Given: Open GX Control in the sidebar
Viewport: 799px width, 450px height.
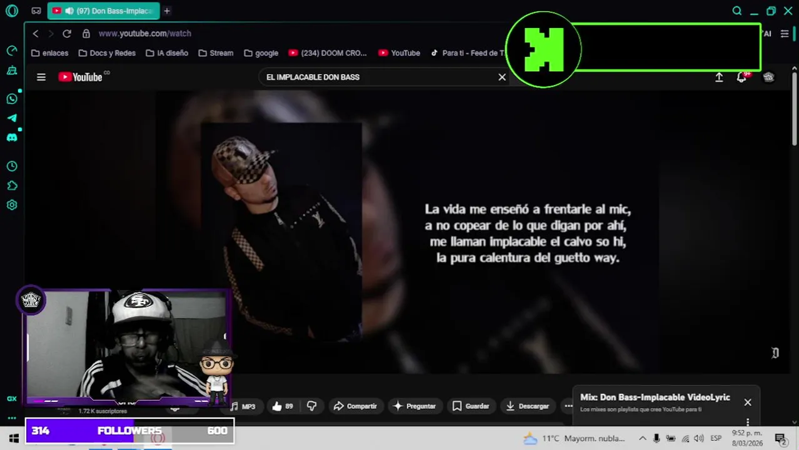Looking at the screenshot, I should click(12, 51).
